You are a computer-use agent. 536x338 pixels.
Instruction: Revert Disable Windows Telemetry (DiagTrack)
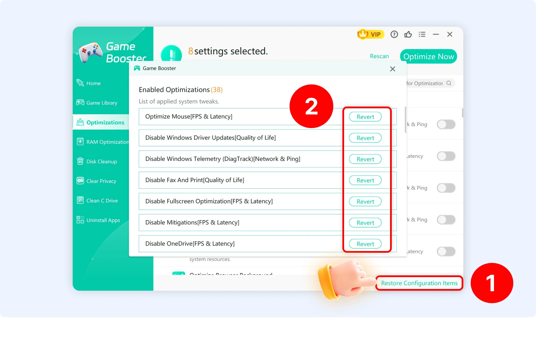coord(365,159)
